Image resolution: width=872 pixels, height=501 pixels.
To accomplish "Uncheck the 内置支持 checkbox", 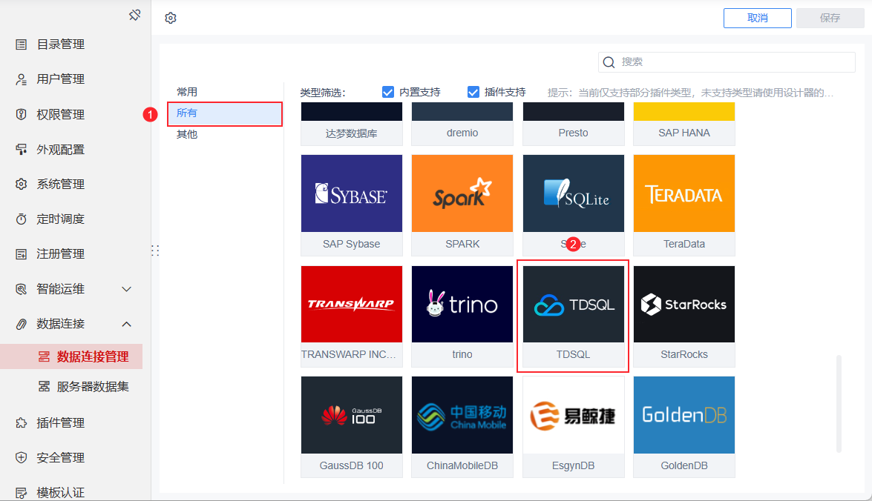I will [x=388, y=92].
